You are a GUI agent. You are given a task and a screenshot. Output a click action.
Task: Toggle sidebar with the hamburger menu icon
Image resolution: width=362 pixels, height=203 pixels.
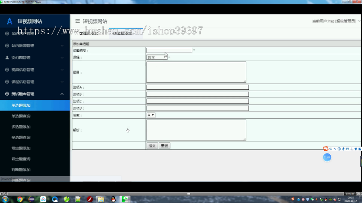point(77,21)
